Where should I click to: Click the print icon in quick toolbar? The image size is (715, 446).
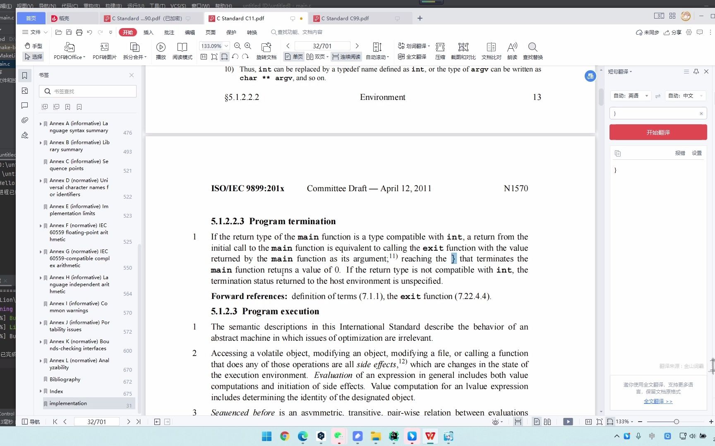79,32
